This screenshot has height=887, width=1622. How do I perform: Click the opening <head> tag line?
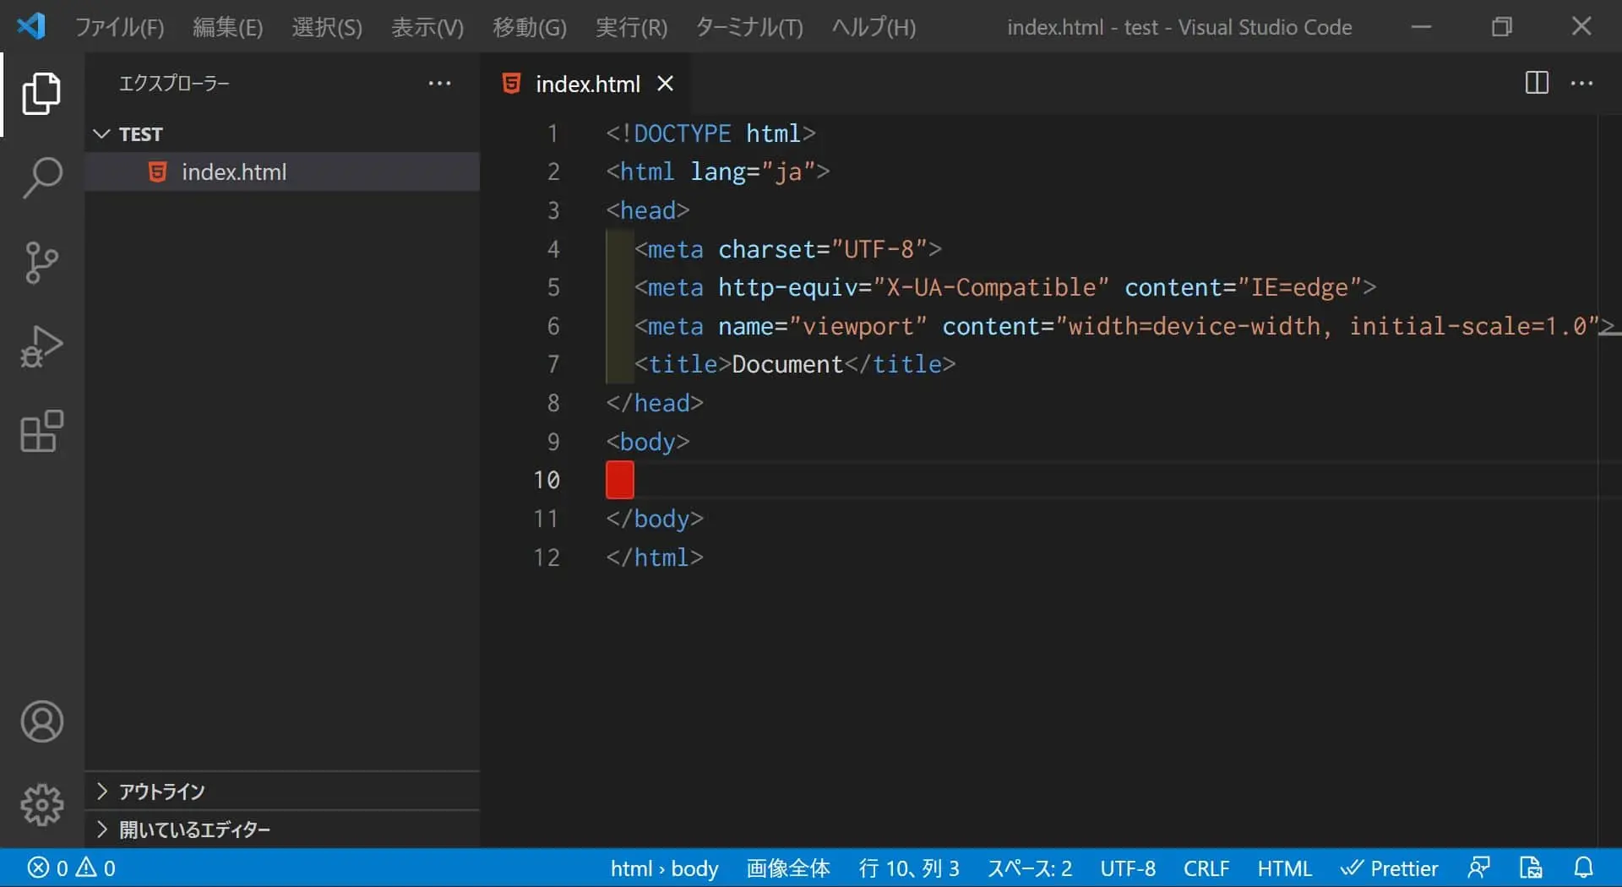[x=647, y=210]
